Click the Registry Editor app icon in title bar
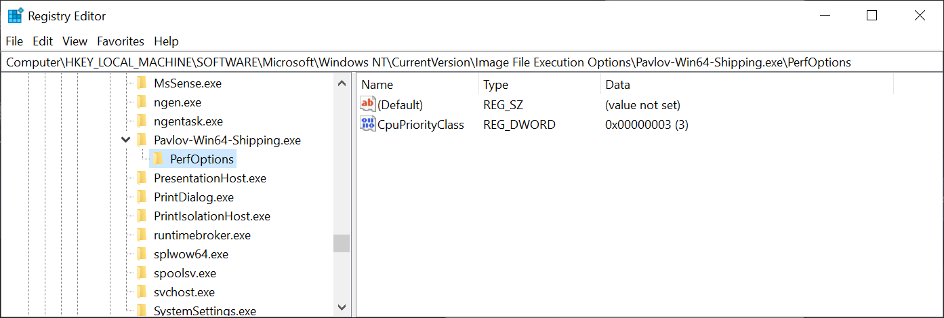 [x=16, y=16]
